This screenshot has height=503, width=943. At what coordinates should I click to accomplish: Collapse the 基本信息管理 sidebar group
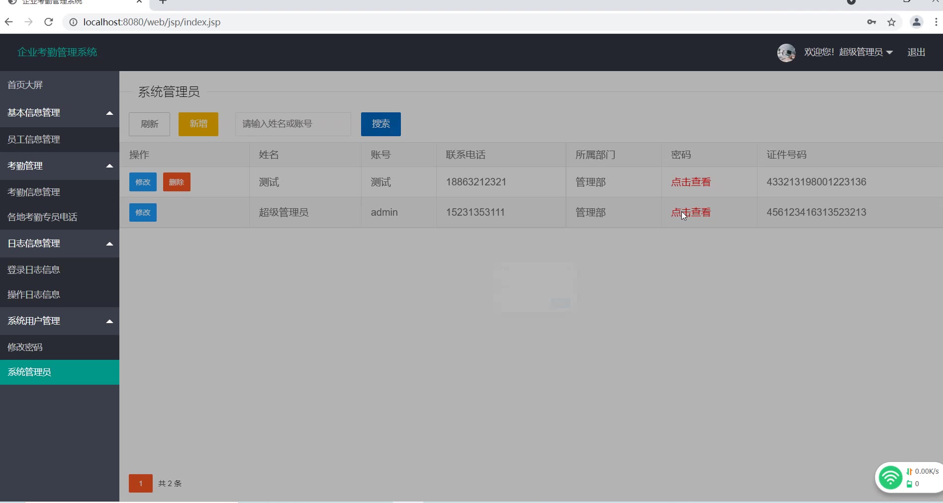[x=60, y=113]
